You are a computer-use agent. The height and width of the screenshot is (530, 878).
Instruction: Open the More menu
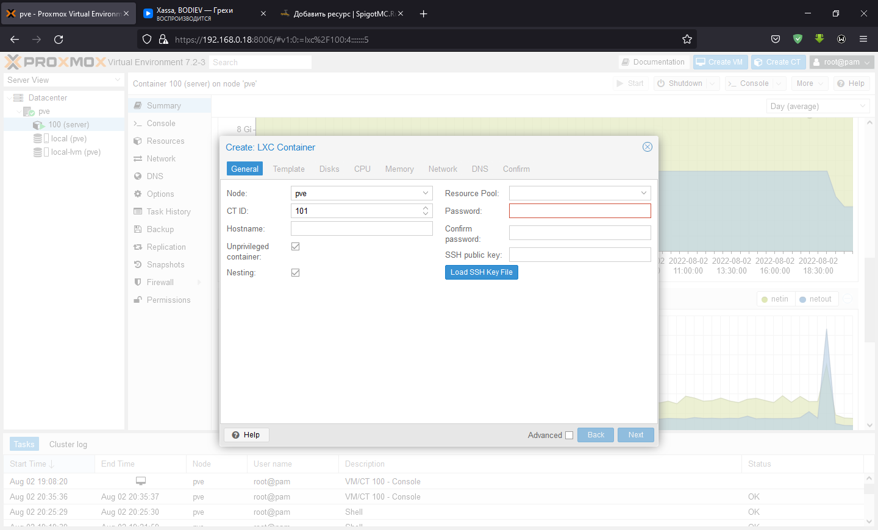coord(810,83)
